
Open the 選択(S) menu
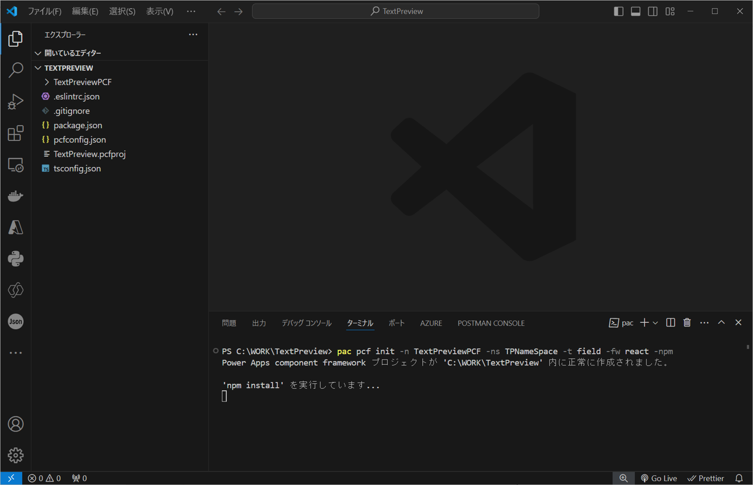pyautogui.click(x=122, y=11)
